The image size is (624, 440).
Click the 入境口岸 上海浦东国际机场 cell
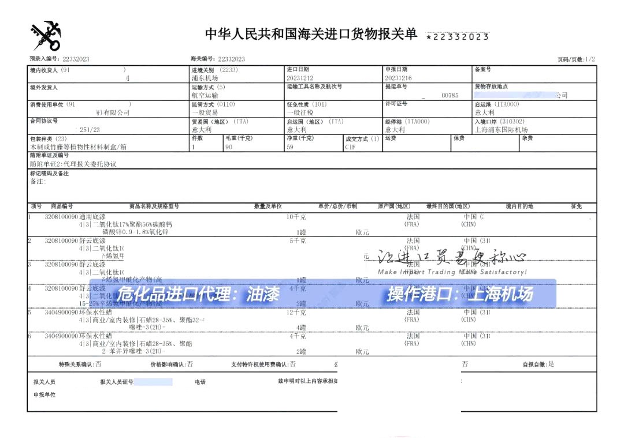500,130
